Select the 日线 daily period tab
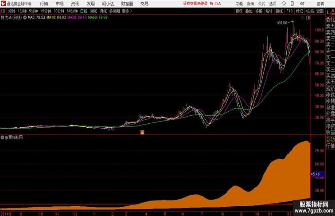Viewport: 335px width, 216px height. 84,11
